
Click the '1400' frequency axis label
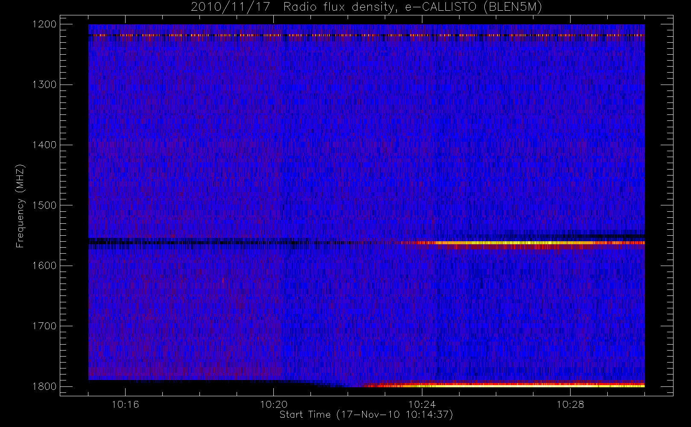click(44, 145)
